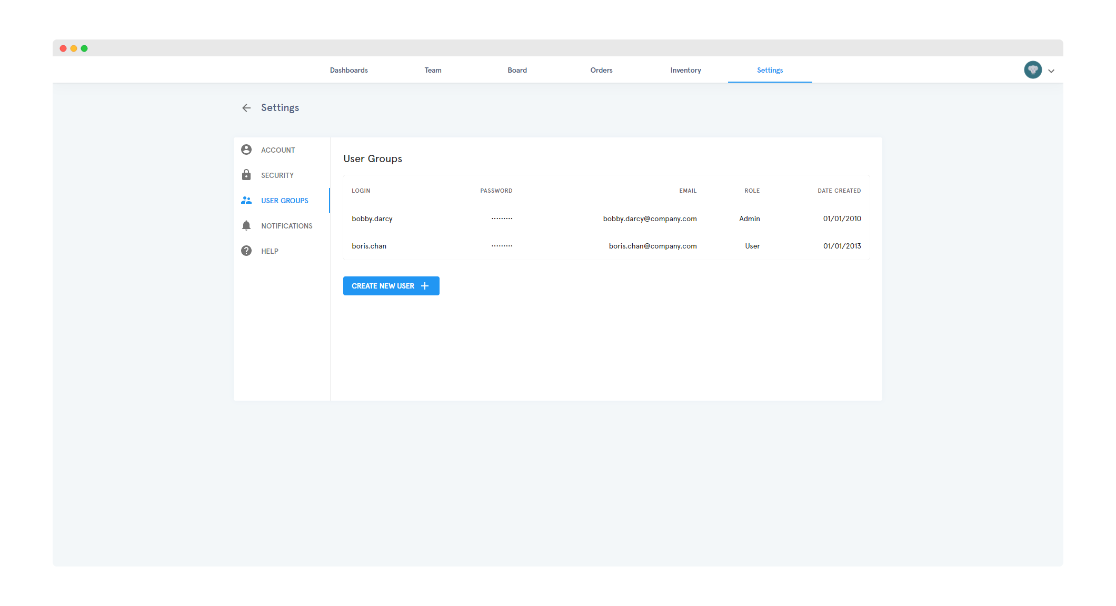This screenshot has height=606, width=1116.
Task: Click the back arrow beside Settings
Action: [246, 108]
